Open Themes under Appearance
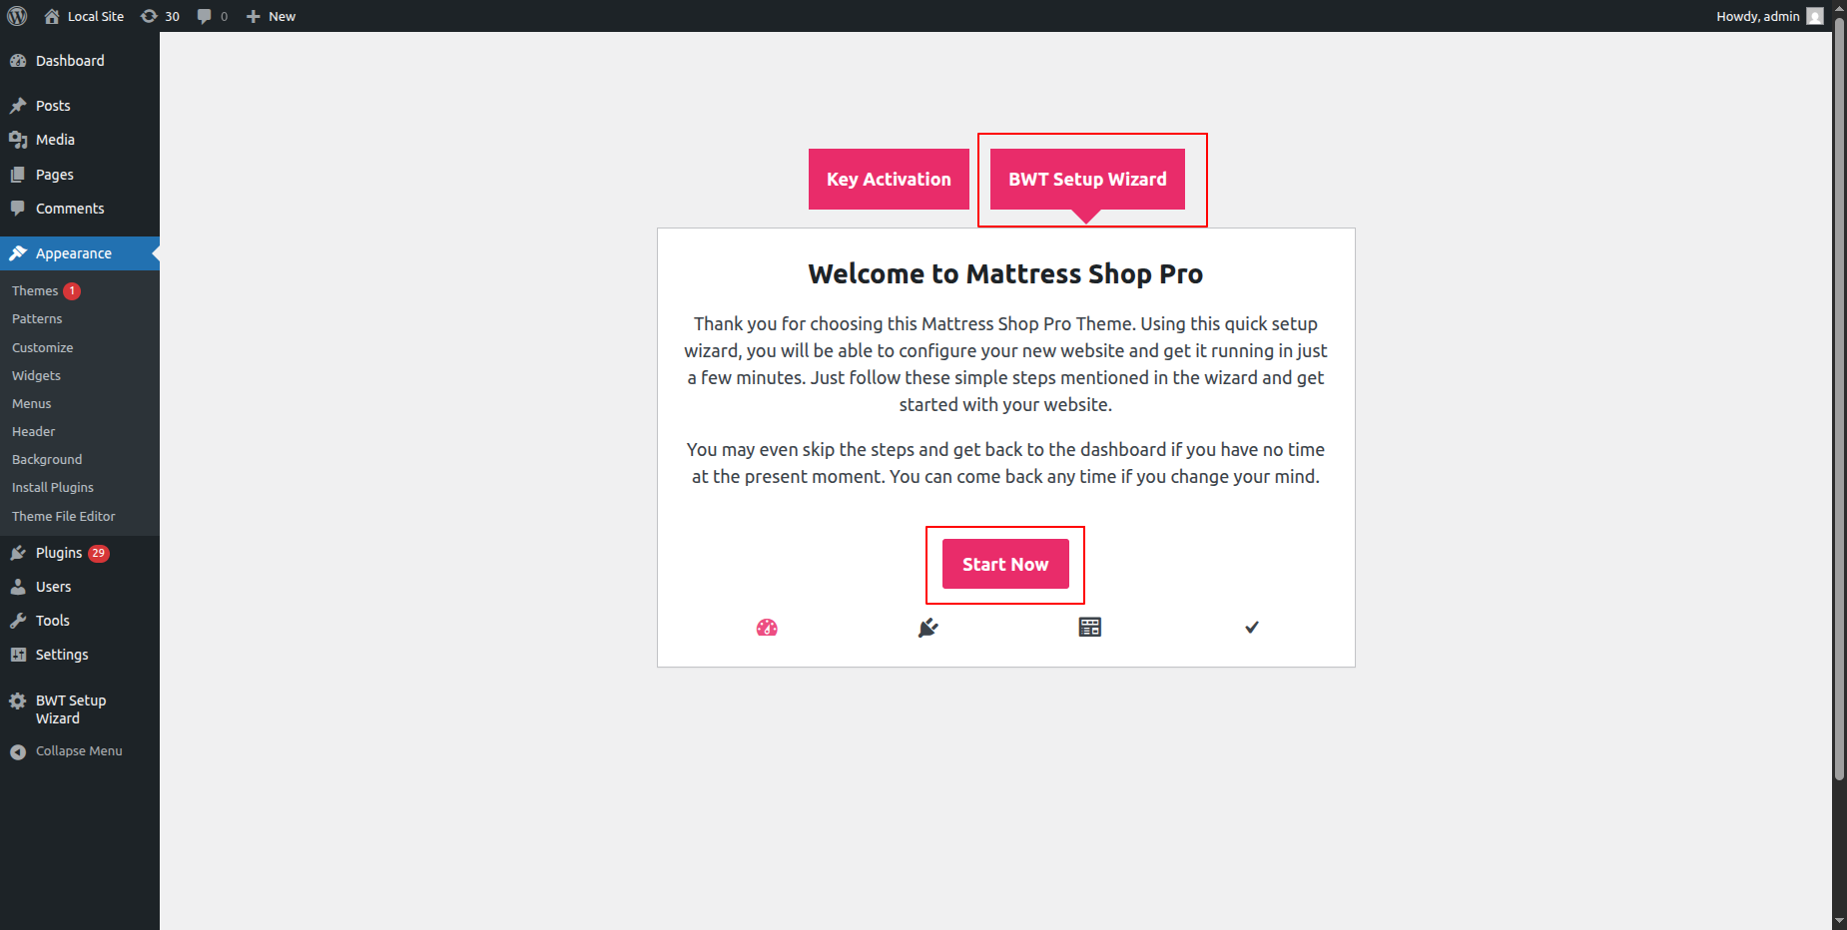The width and height of the screenshot is (1847, 930). coord(35,291)
